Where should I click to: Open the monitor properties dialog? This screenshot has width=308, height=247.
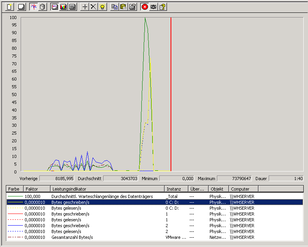132,7
